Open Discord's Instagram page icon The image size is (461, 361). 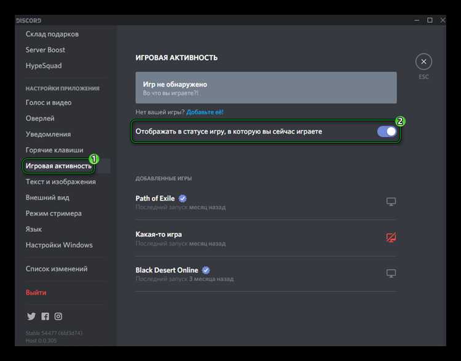(x=58, y=316)
